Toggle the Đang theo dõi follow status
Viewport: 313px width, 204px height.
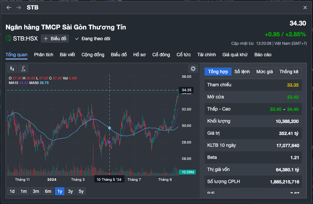click(x=93, y=39)
